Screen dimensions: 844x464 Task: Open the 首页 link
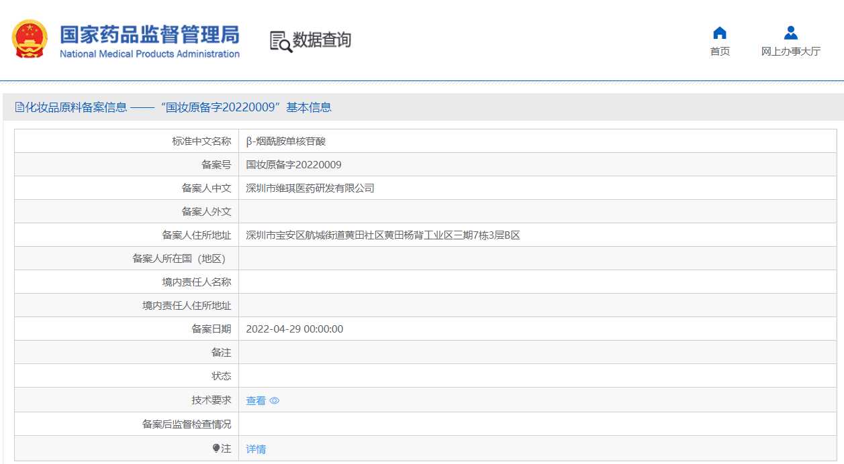[720, 52]
